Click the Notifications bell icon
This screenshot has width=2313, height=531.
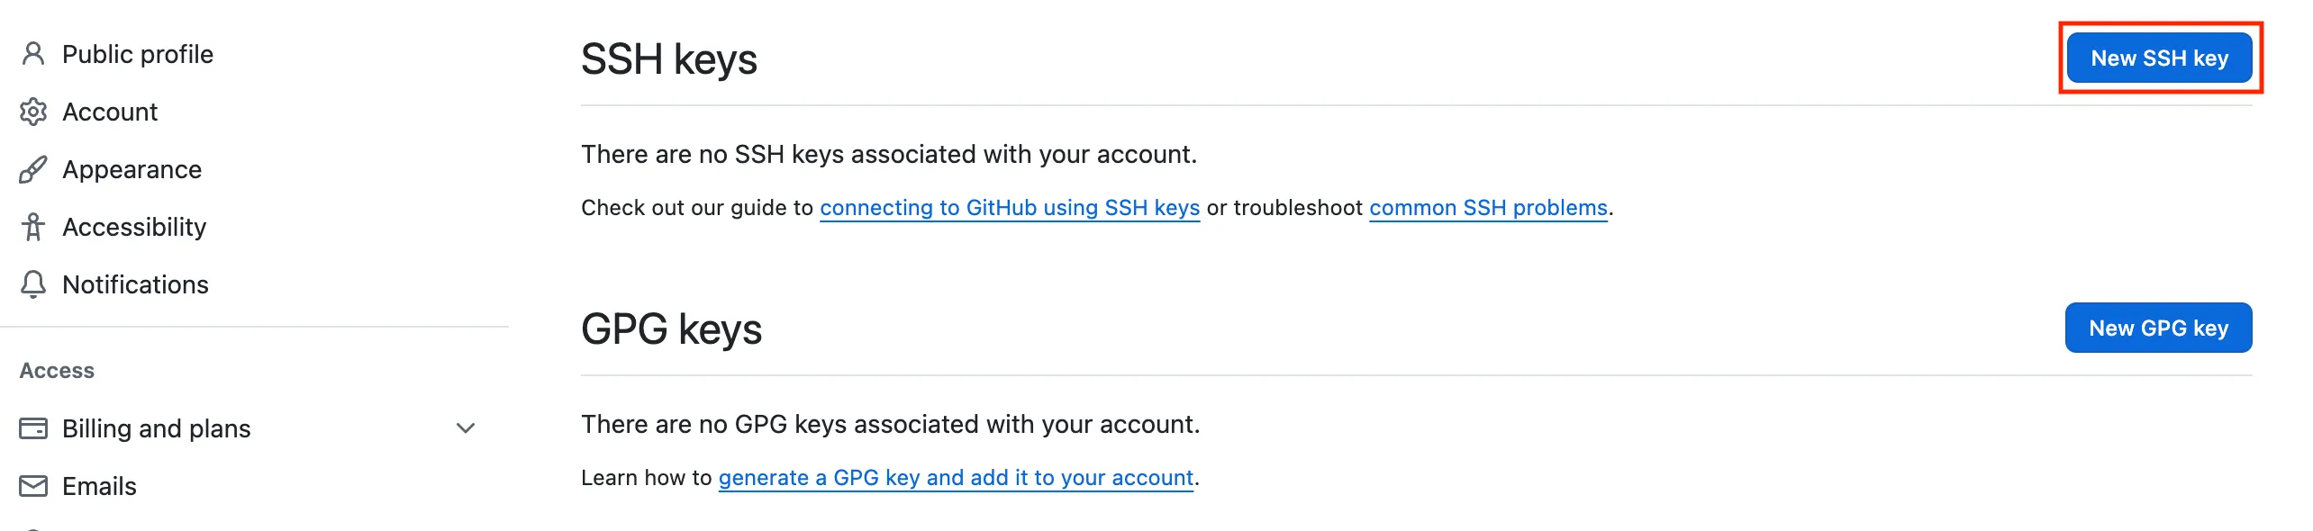pos(33,284)
